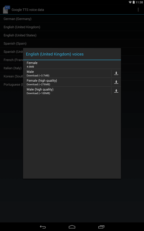This screenshot has width=144, height=231.
Task: Tap the Google TTS voice data title
Action: (x=28, y=10)
